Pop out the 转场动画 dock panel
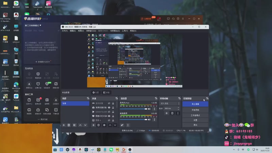Viewport: 272px width, 153px height. pyautogui.click(x=180, y=98)
